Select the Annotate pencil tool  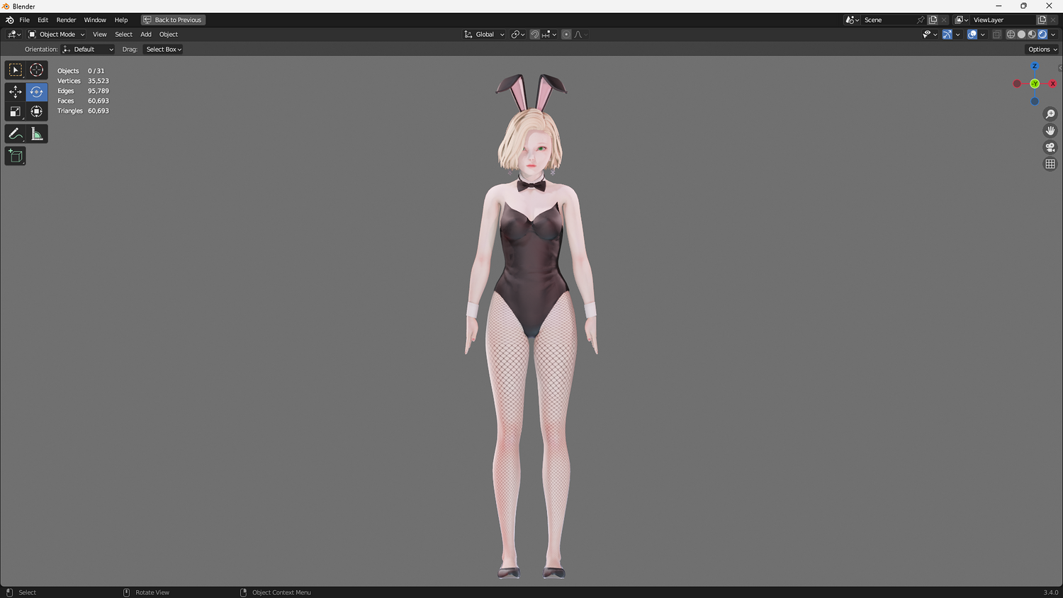pos(16,134)
